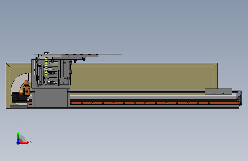
Task: Select the yellow coil spring in the carriage
Action: (46, 66)
